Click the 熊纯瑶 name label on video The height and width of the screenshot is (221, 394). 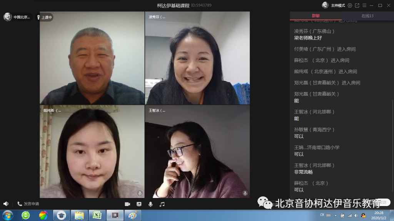(x=52, y=110)
